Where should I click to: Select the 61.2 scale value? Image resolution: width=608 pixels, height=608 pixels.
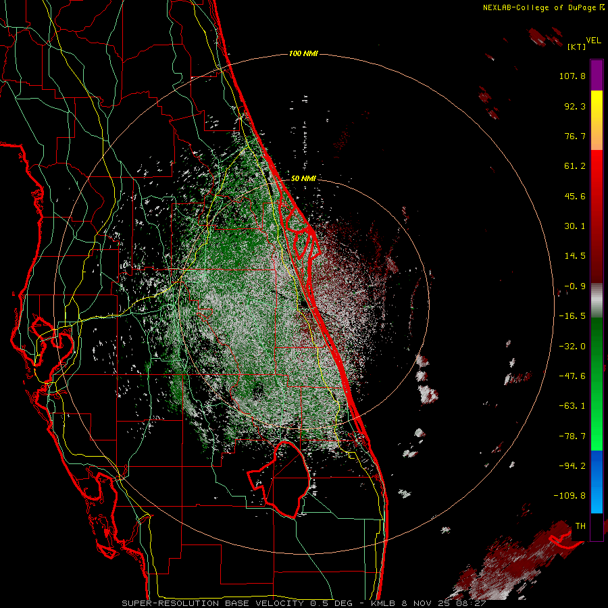click(x=575, y=166)
